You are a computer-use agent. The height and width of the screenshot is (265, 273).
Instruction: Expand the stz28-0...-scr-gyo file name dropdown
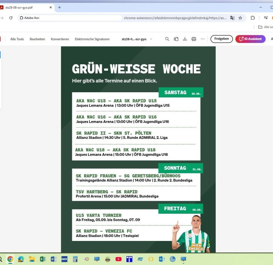151,39
